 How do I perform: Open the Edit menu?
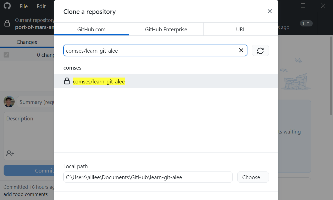coord(41,6)
